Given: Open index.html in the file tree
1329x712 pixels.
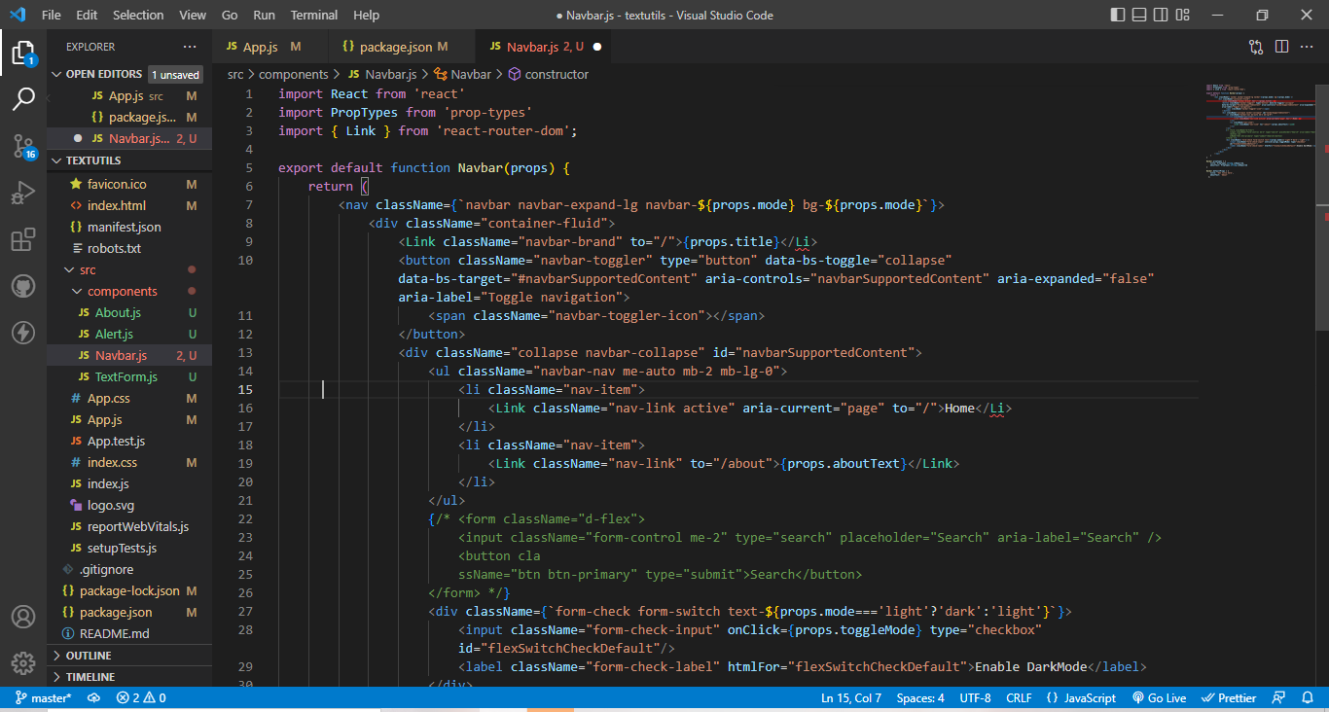Looking at the screenshot, I should pos(129,205).
